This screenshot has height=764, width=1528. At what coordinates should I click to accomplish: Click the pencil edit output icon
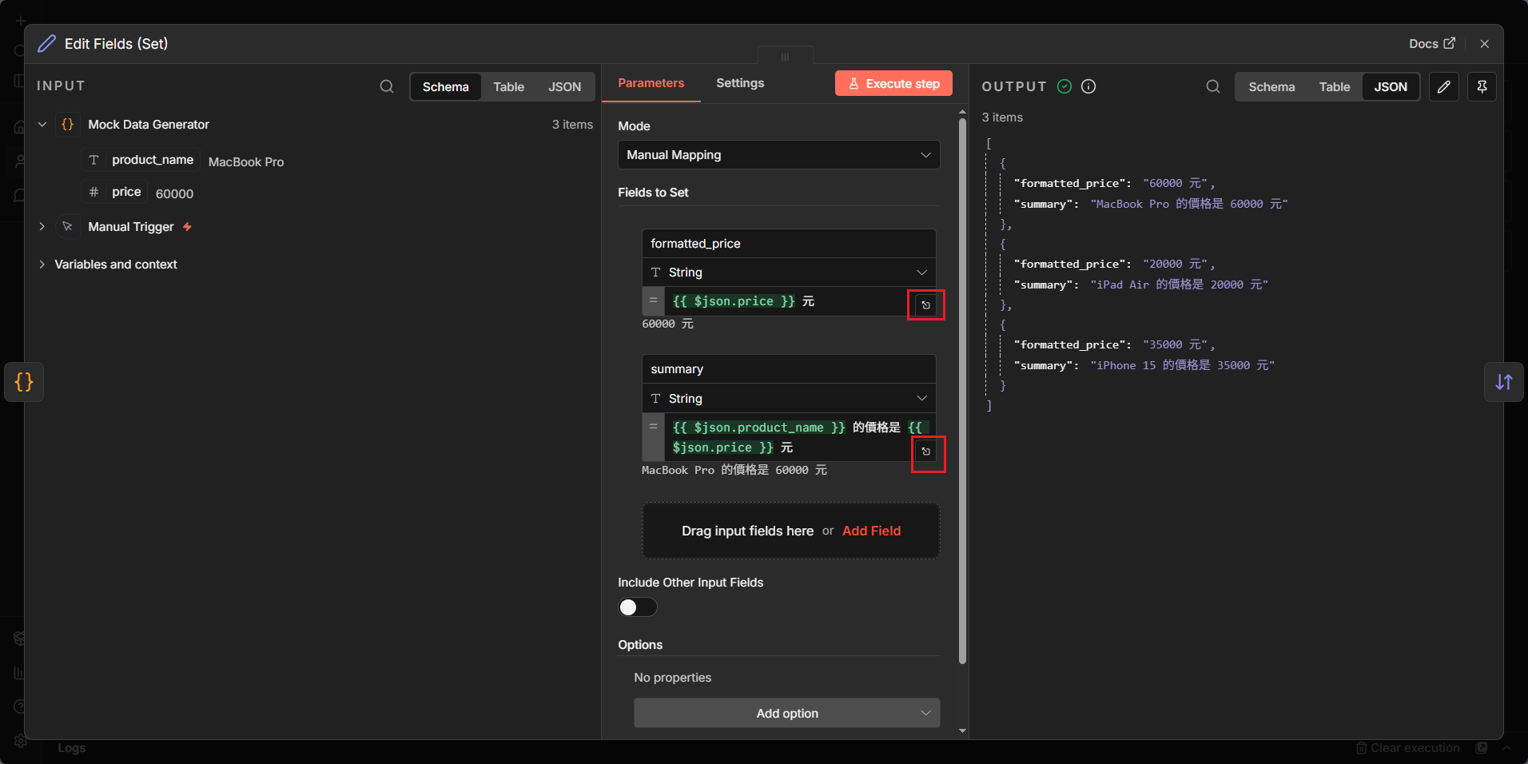1443,86
